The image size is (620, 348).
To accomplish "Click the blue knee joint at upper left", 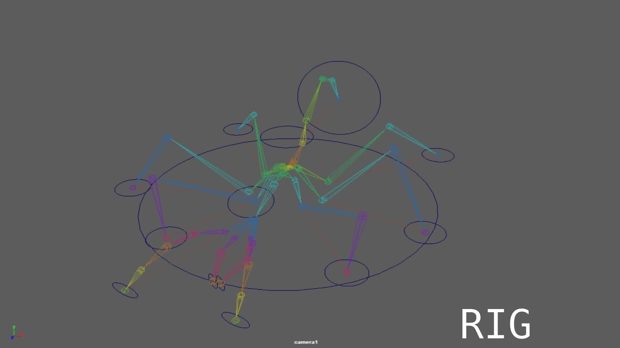I will 167,137.
